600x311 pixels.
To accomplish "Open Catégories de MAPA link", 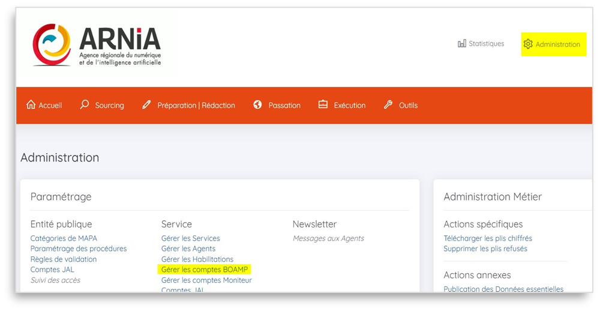I will click(64, 238).
